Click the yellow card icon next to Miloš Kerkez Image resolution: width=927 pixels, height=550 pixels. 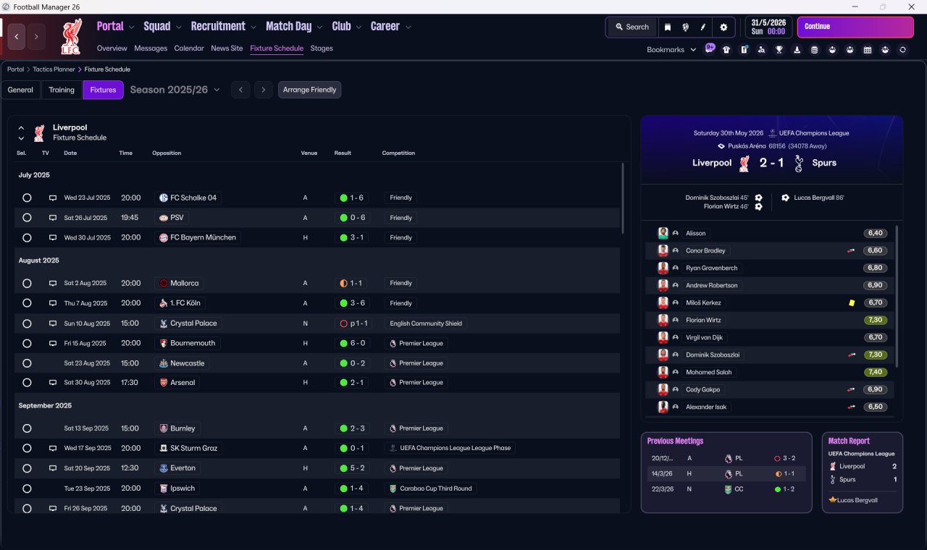(x=852, y=303)
